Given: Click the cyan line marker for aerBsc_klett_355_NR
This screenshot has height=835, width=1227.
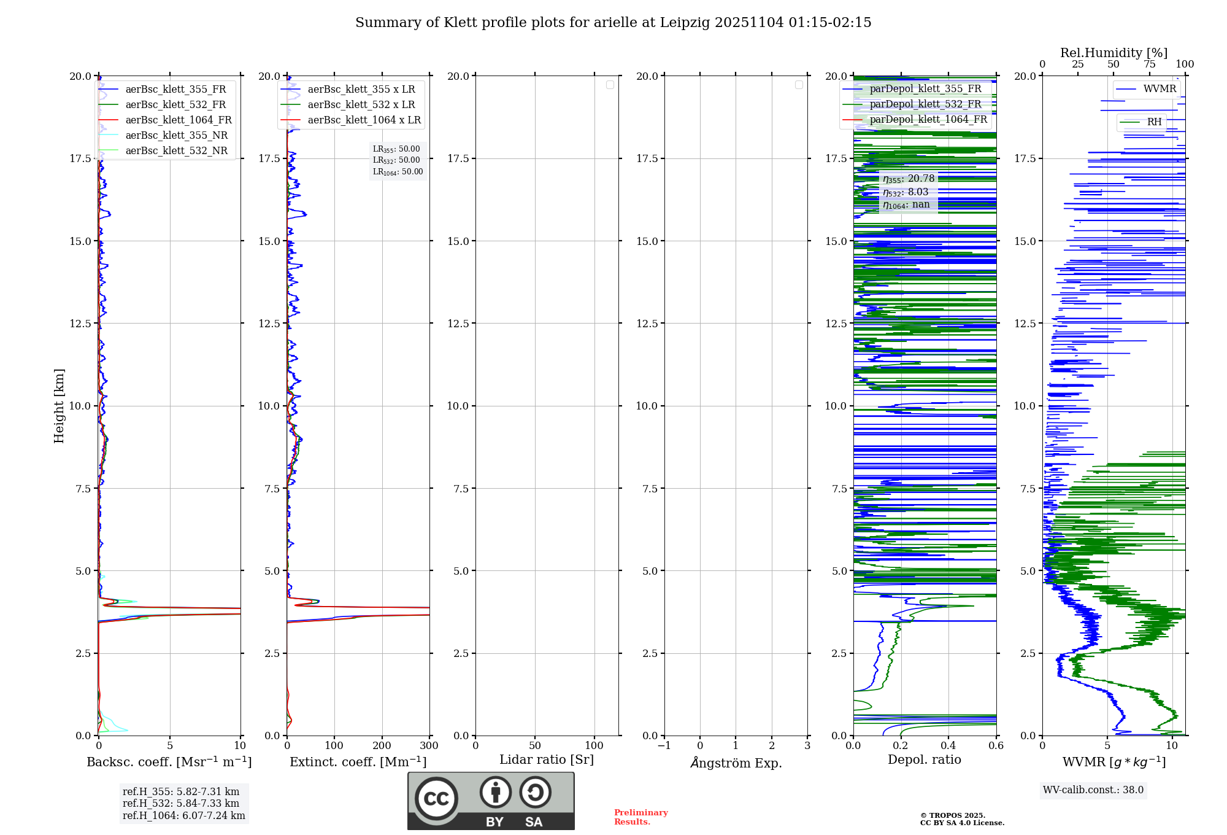Looking at the screenshot, I should (x=108, y=136).
